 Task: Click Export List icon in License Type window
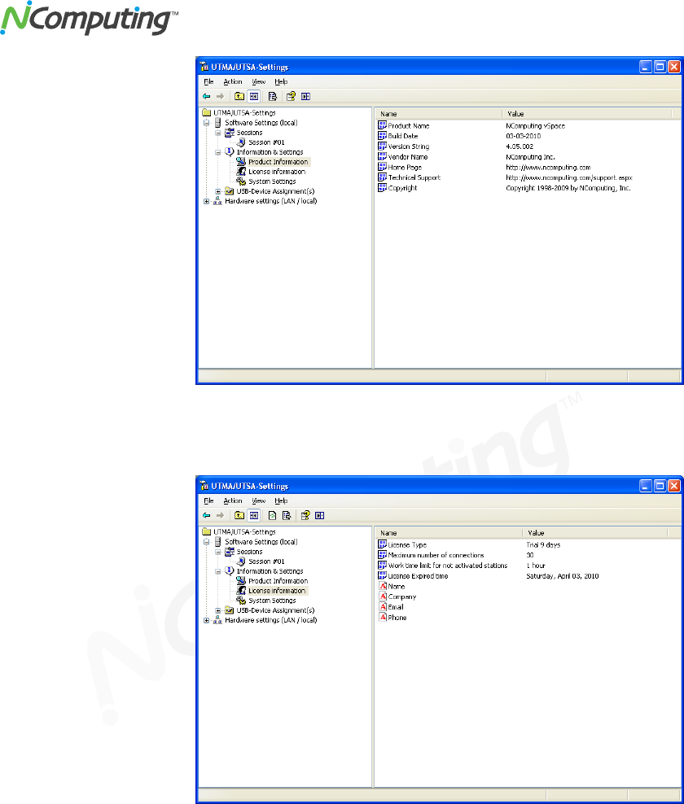pyautogui.click(x=287, y=515)
